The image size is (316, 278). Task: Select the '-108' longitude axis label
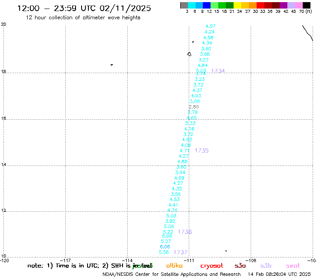pyautogui.click(x=251, y=260)
